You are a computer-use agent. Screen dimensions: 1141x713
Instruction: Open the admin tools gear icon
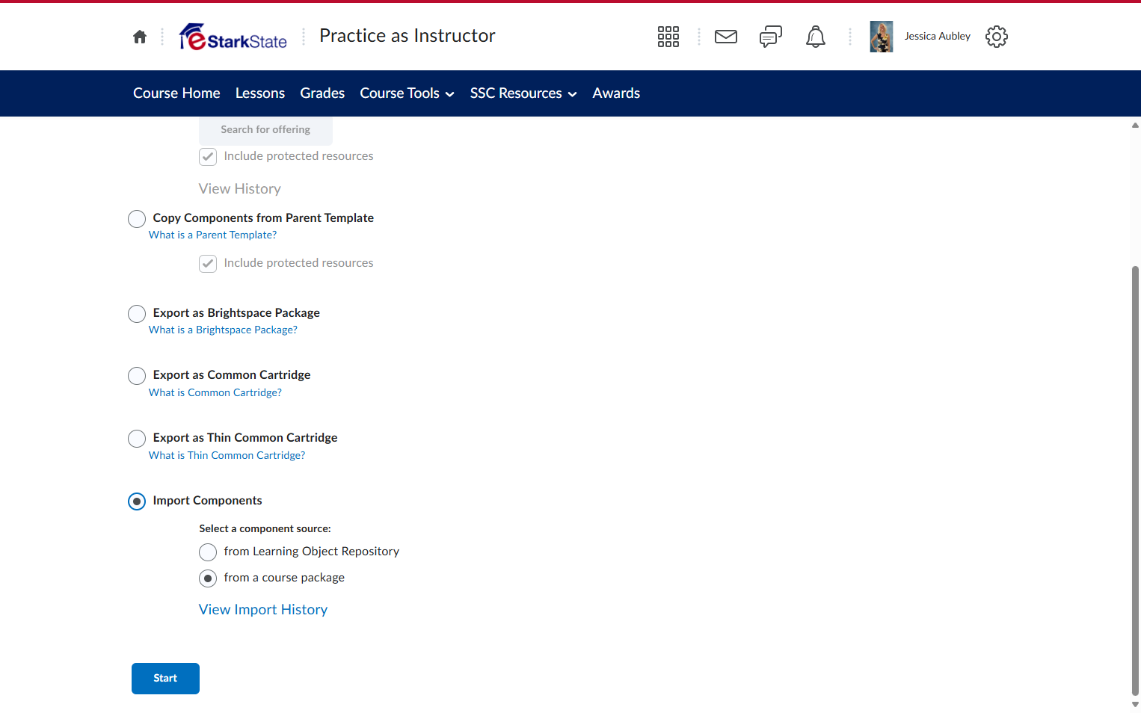[x=997, y=37]
